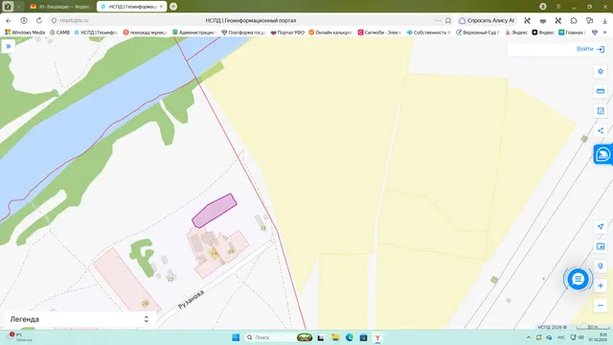Open browser tabs counter button

(x=8, y=7)
